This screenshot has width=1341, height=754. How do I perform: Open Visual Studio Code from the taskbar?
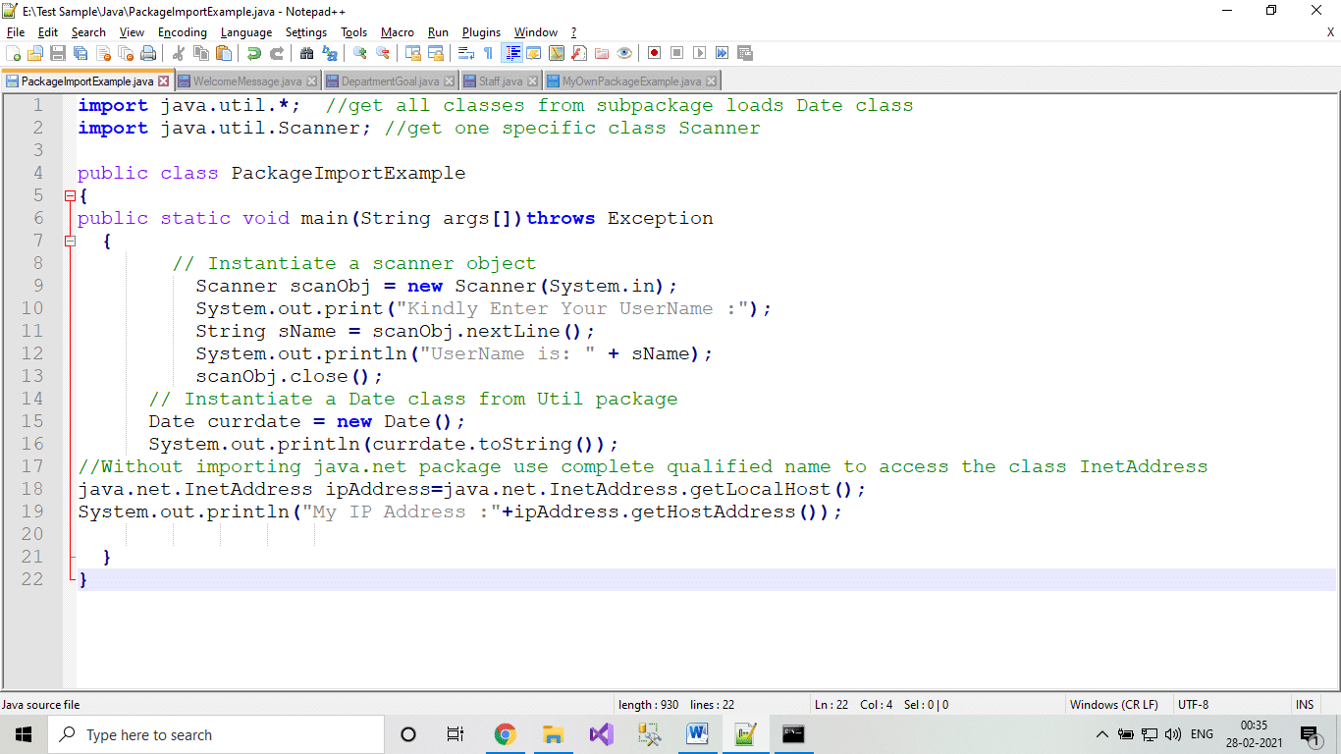(602, 733)
